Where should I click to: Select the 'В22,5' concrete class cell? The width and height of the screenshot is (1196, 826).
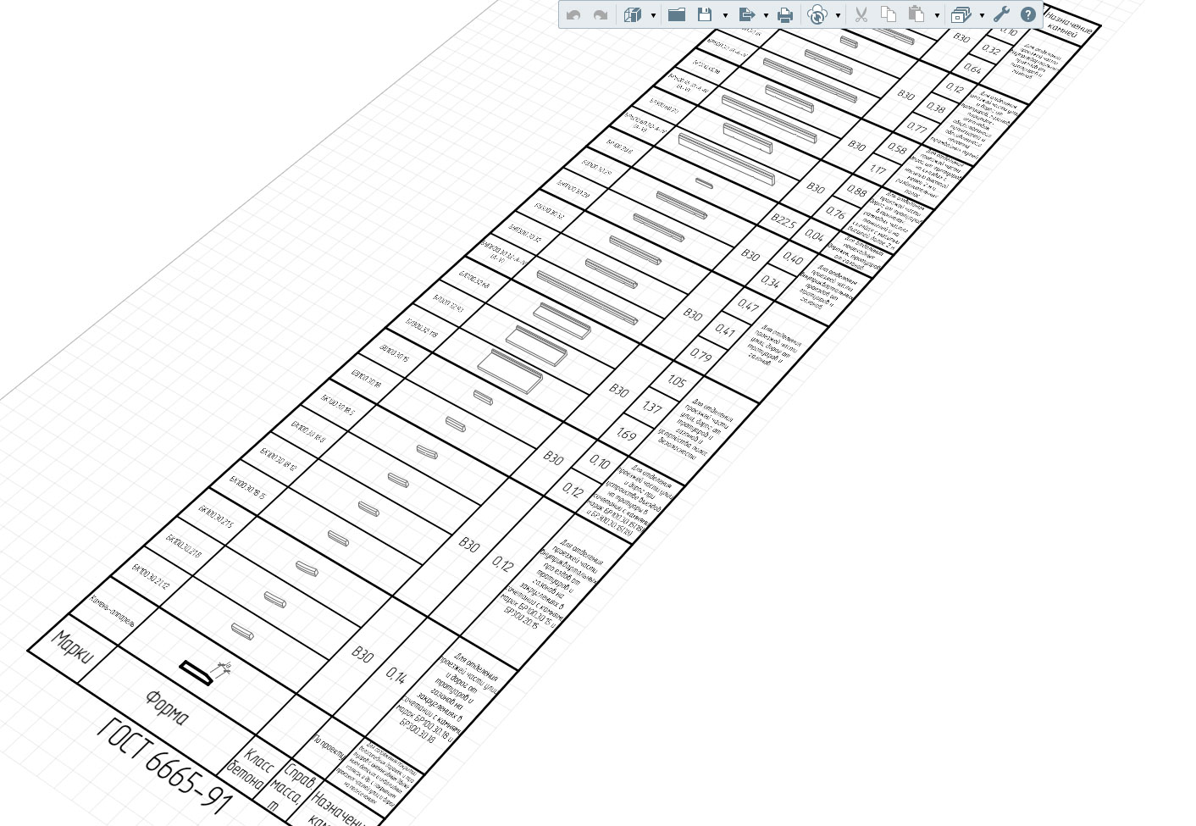coord(783,221)
